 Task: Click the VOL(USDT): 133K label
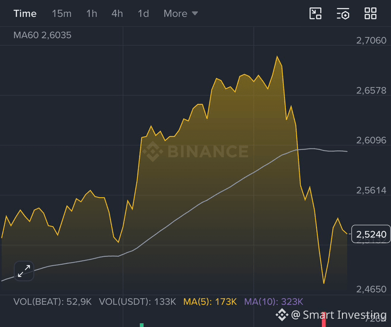[x=137, y=302]
